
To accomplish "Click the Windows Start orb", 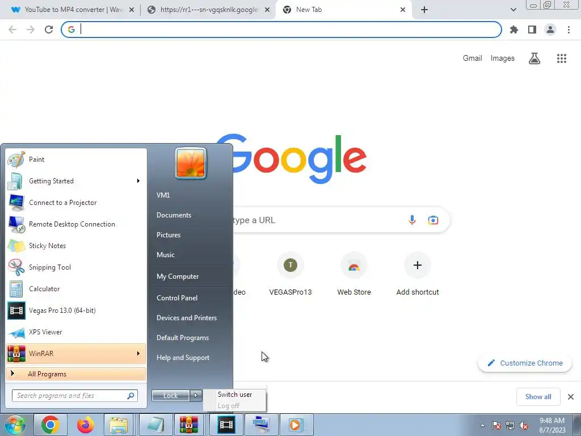I will (15, 425).
